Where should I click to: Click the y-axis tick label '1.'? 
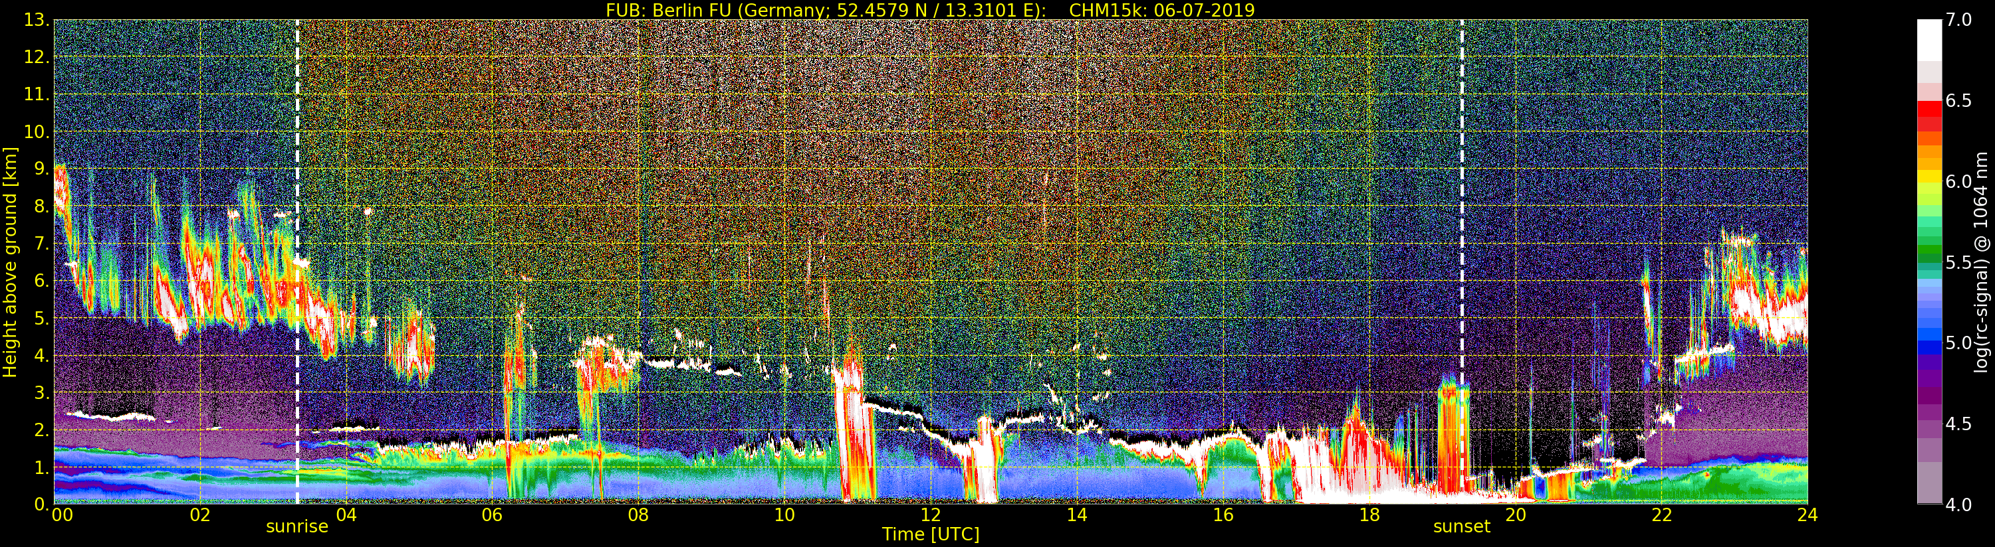pos(41,467)
